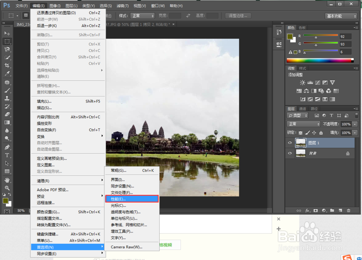Choose 常规(G)... preferences entry
The height and width of the screenshot is (260, 362).
[x=132, y=170]
